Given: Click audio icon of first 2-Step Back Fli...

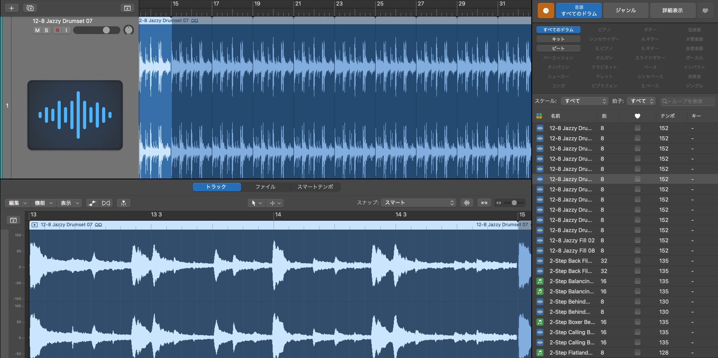Looking at the screenshot, I should click(540, 261).
